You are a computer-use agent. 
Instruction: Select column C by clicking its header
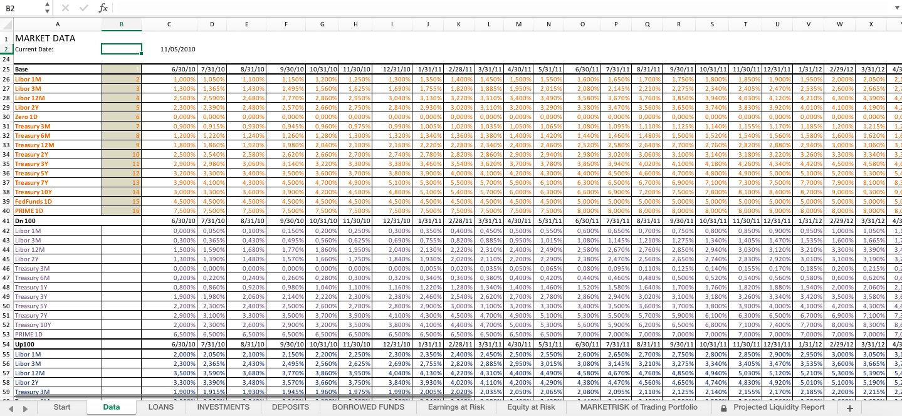tap(169, 24)
